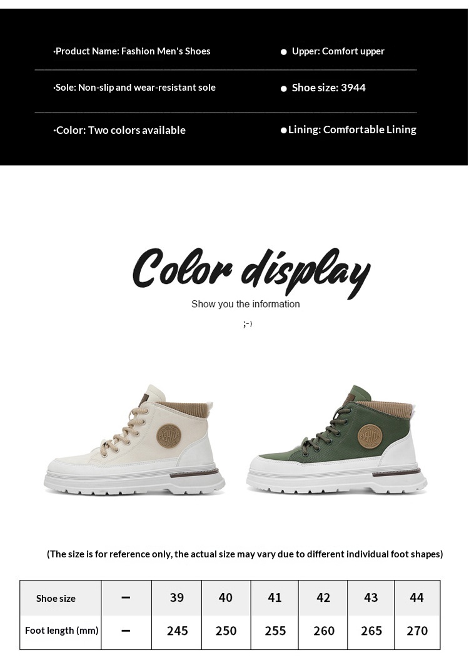The image size is (469, 670).
Task: Click the bullet before Upper: Comfort upper
Action: coord(284,52)
